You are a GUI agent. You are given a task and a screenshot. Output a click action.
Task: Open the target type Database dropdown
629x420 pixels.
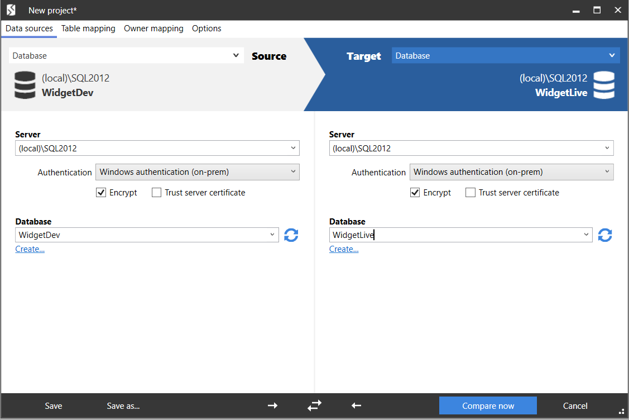coord(505,56)
